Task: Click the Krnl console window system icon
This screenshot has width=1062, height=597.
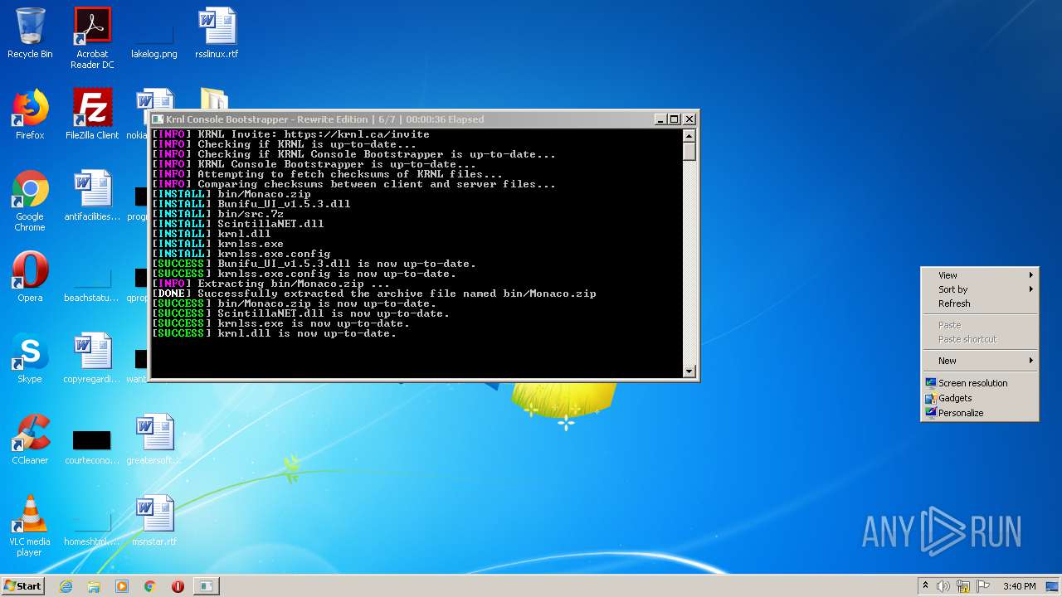Action: (x=158, y=119)
